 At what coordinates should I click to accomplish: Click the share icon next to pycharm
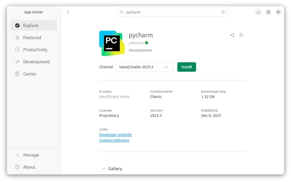click(232, 35)
